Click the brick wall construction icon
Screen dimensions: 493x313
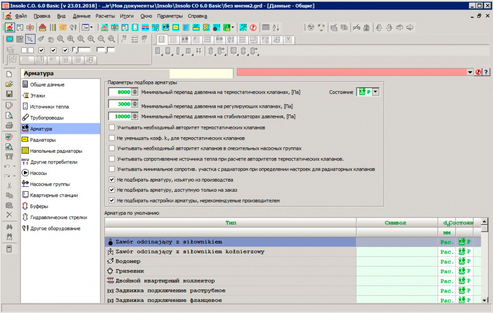(x=43, y=27)
